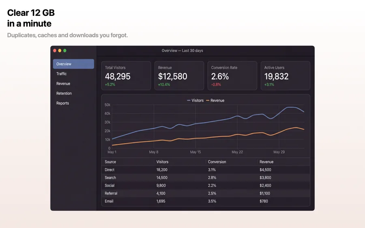The height and width of the screenshot is (228, 365).
Task: Click the 2.5% conversion cell
Action: [x=212, y=193]
